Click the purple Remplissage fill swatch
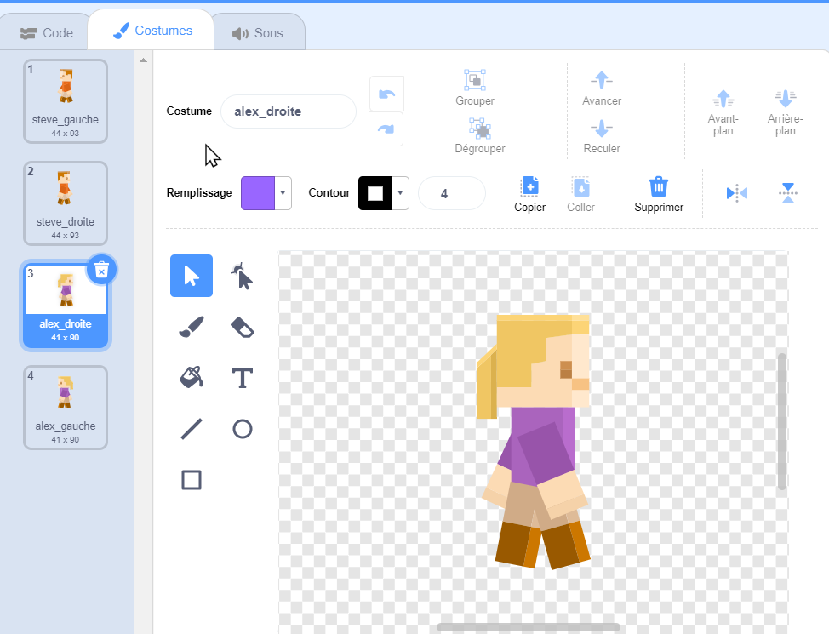 258,193
